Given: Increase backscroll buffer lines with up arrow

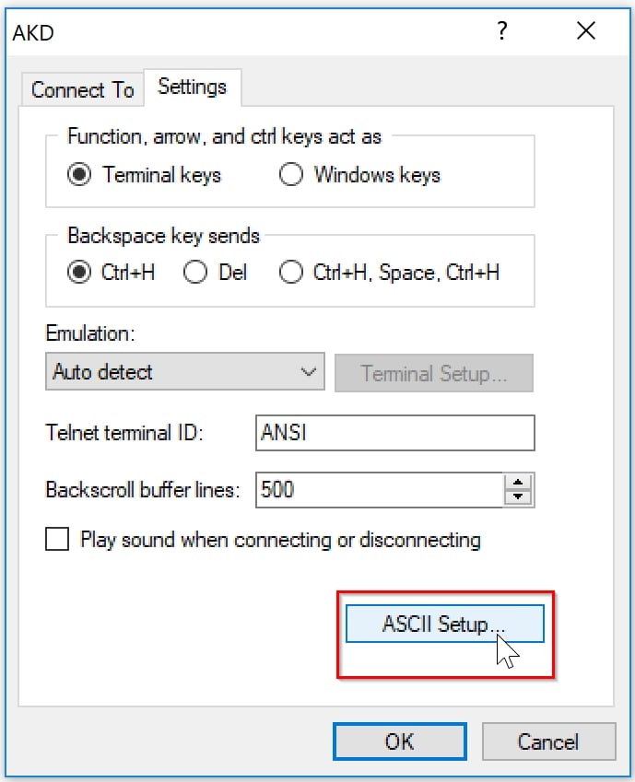Looking at the screenshot, I should pos(518,483).
